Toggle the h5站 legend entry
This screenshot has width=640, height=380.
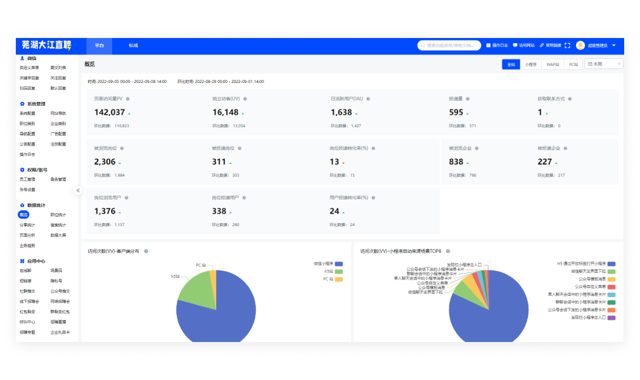[x=338, y=271]
